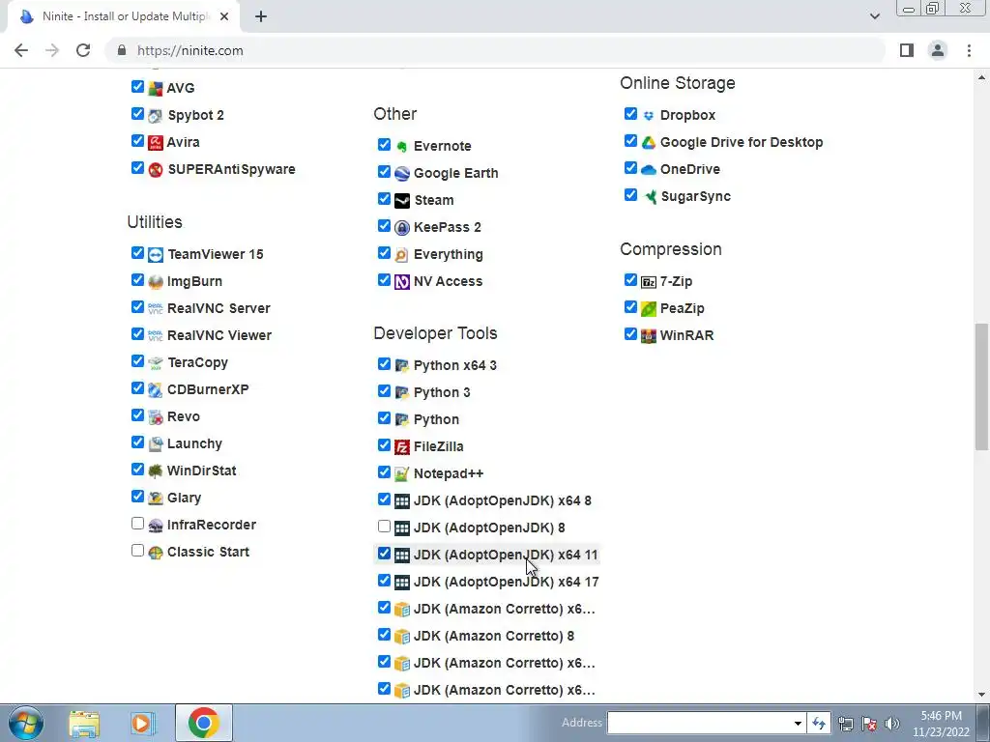The width and height of the screenshot is (990, 742).
Task: Click the CDBurnerXP icon
Action: point(156,390)
